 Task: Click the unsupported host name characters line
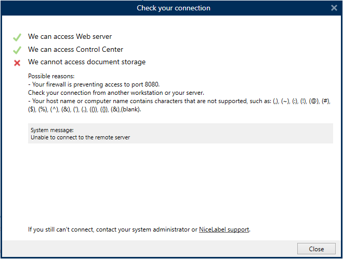point(179,105)
